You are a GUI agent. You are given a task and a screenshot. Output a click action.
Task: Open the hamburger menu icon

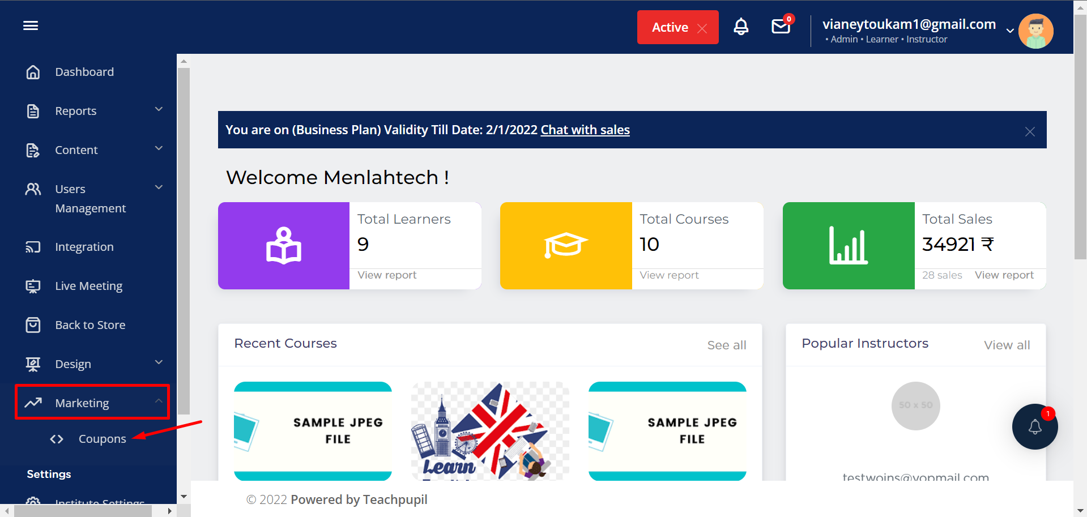point(31,25)
